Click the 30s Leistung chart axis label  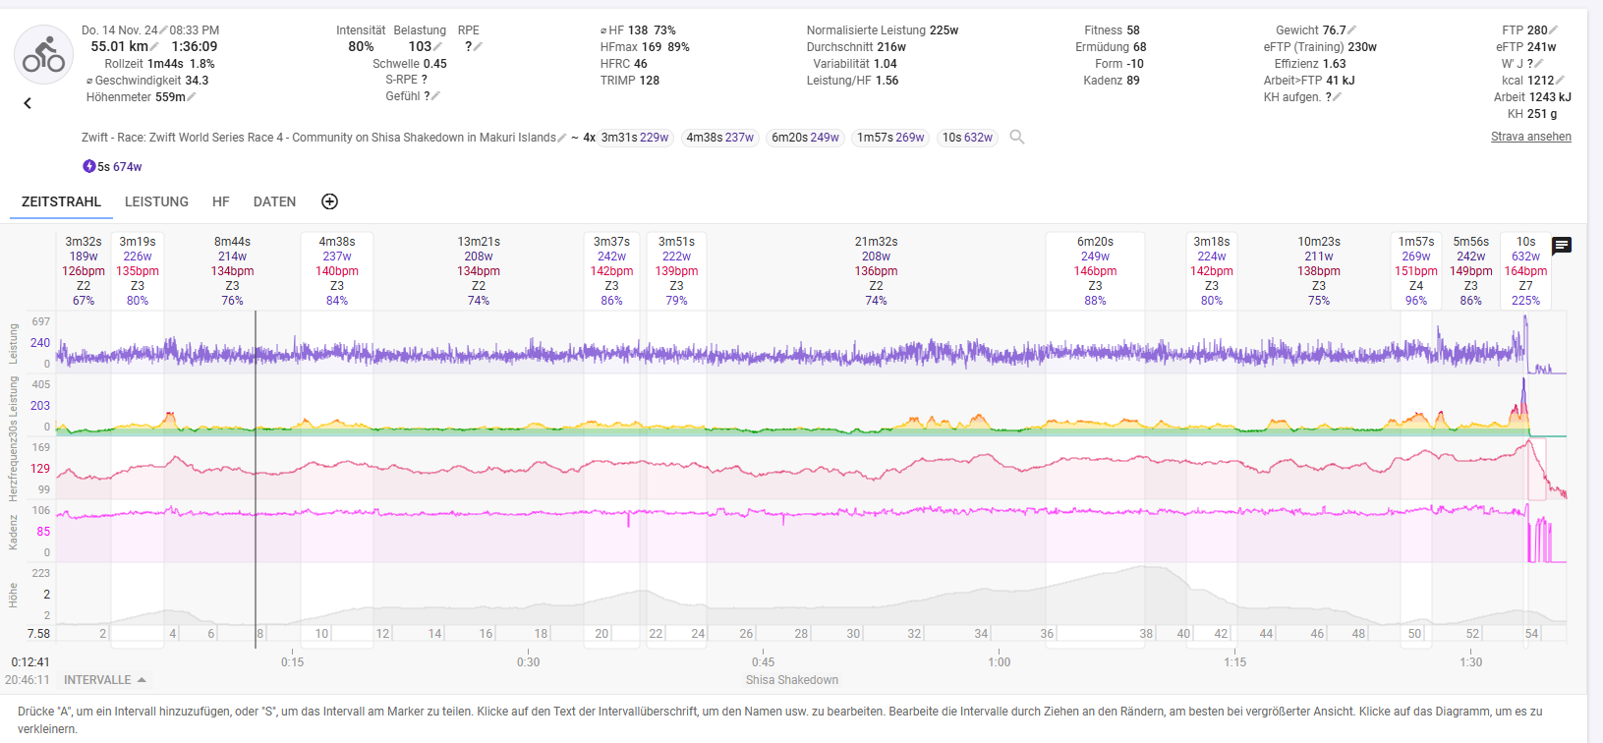(x=14, y=404)
